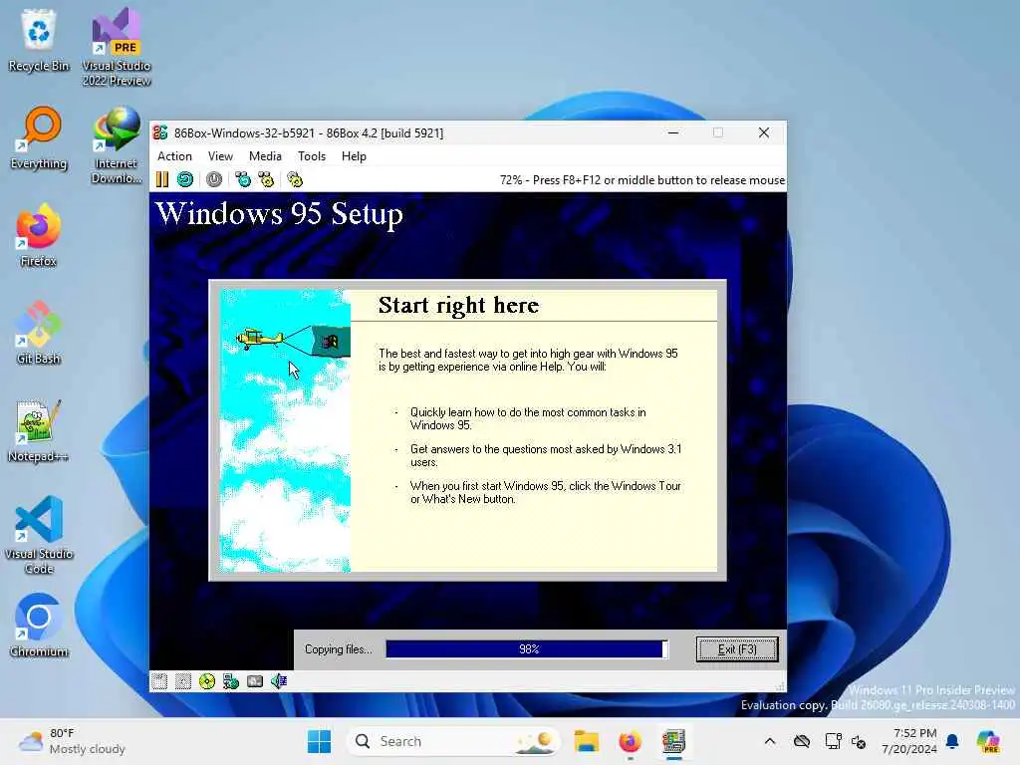Open the clock showing 7:52 PM
Viewport: 1020px width, 765px height.
[x=909, y=741]
